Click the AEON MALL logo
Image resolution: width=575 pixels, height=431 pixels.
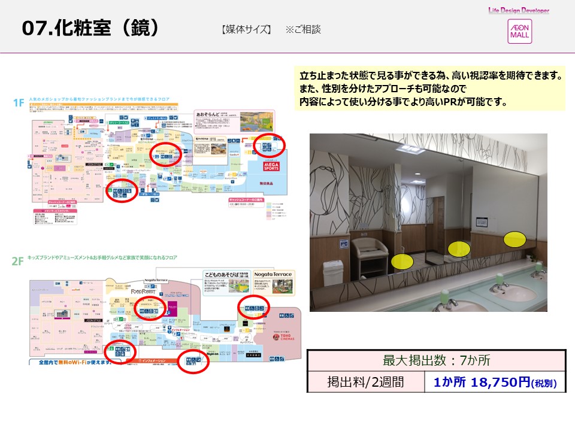519,31
